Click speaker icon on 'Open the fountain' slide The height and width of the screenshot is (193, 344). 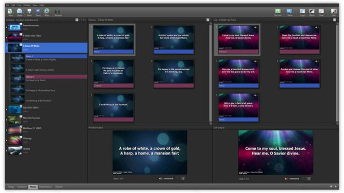tap(317, 28)
